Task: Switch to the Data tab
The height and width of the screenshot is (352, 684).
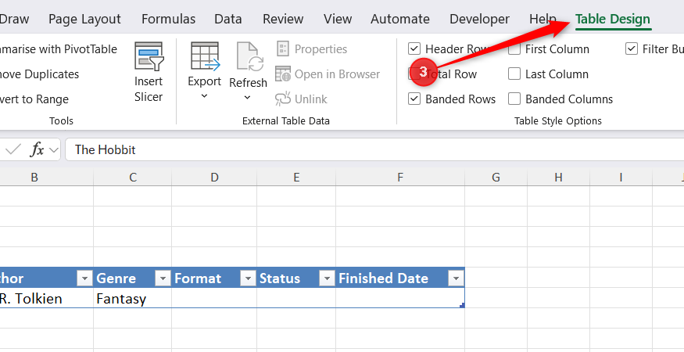Action: 228,19
